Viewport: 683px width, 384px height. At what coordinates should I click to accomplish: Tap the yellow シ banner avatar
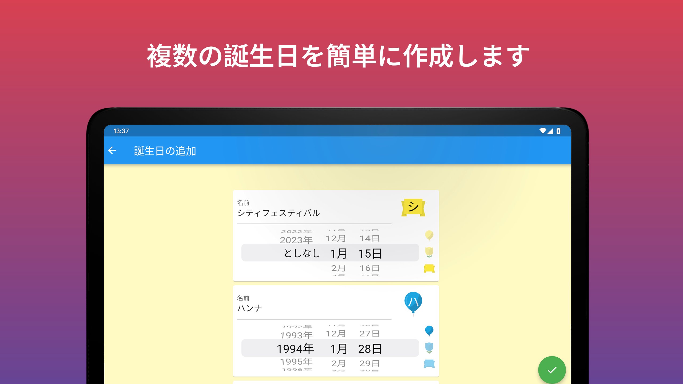413,207
